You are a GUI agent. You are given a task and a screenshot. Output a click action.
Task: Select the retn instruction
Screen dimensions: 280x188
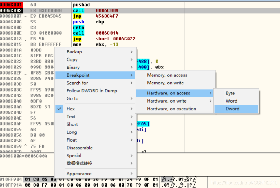(78, 28)
